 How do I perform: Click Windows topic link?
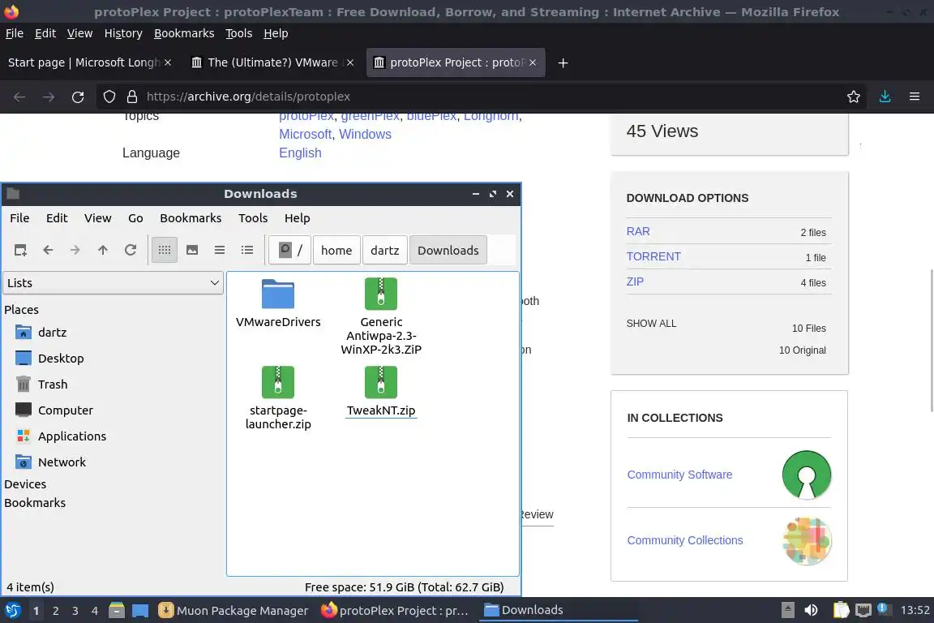click(365, 134)
